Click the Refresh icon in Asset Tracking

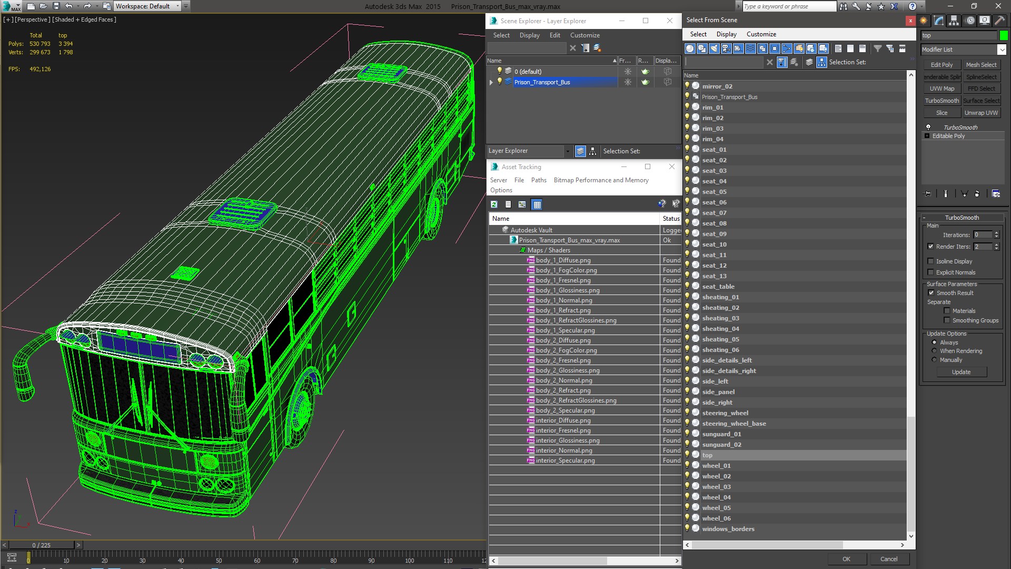pyautogui.click(x=494, y=204)
